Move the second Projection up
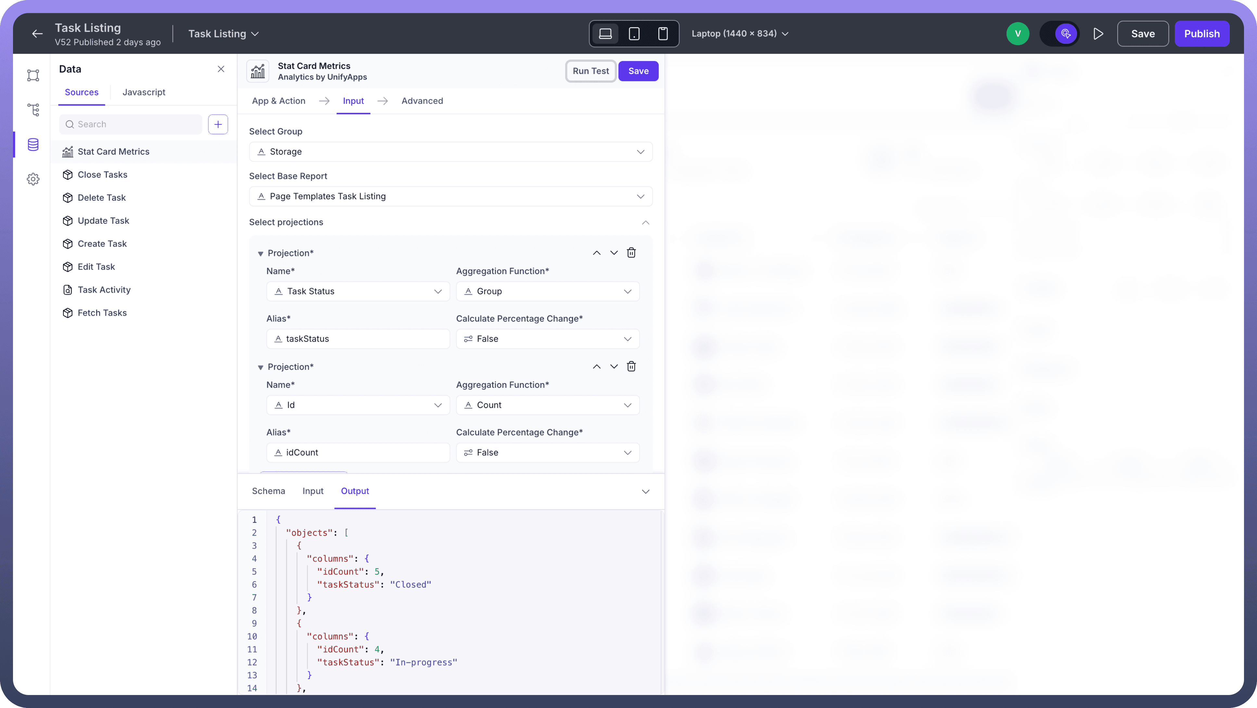Screen dimensions: 1257x708 click(596, 366)
